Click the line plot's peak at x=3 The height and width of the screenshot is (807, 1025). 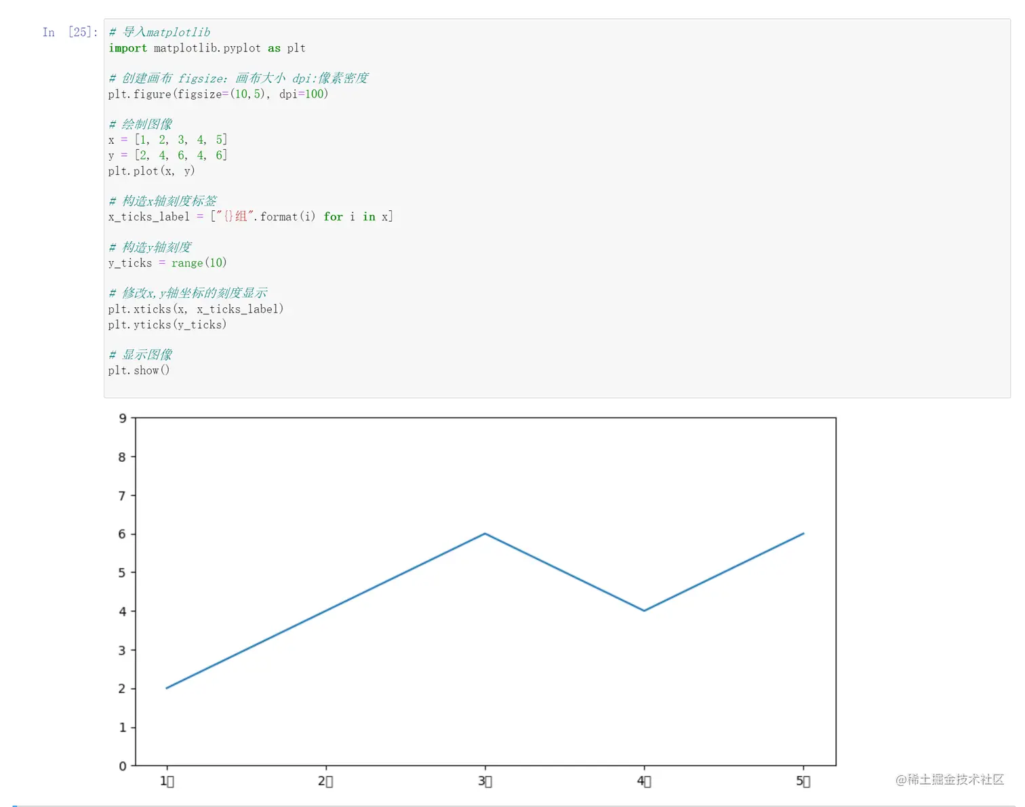pyautogui.click(x=485, y=534)
